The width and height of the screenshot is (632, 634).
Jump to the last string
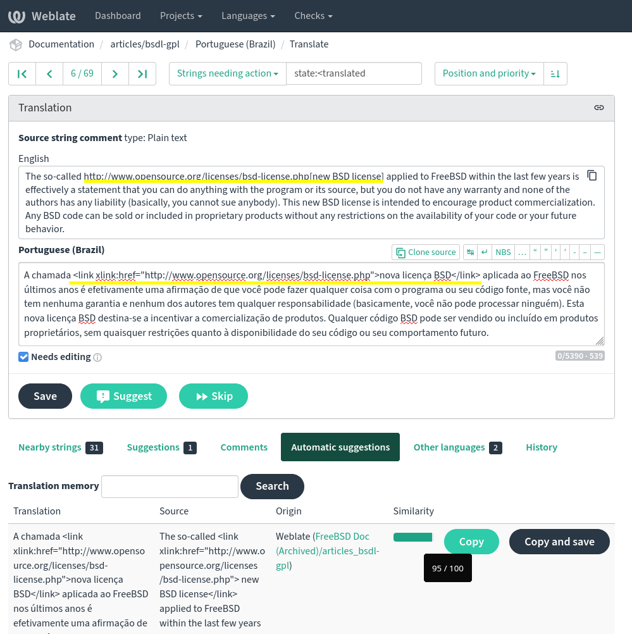142,73
